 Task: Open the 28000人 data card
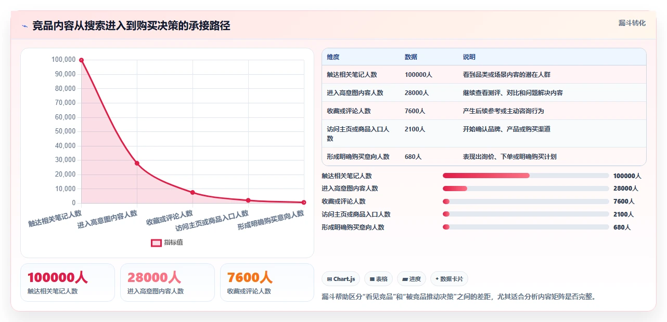click(168, 283)
